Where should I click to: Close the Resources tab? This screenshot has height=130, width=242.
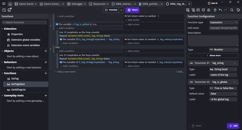(108, 4)
